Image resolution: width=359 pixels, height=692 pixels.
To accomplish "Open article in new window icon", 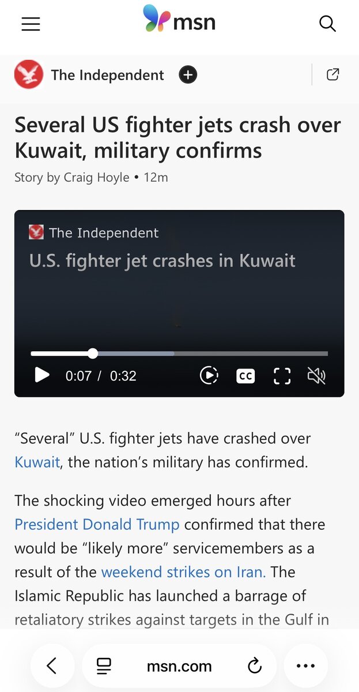I will click(x=332, y=74).
